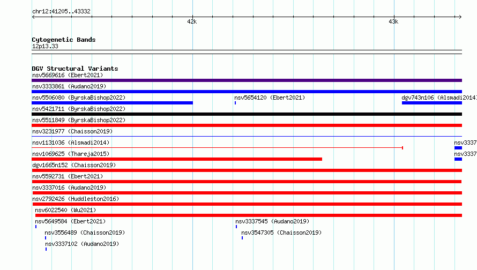Click the nsv1069625 (Thareja2015) label
The height and width of the screenshot is (270, 477).
click(x=71, y=154)
